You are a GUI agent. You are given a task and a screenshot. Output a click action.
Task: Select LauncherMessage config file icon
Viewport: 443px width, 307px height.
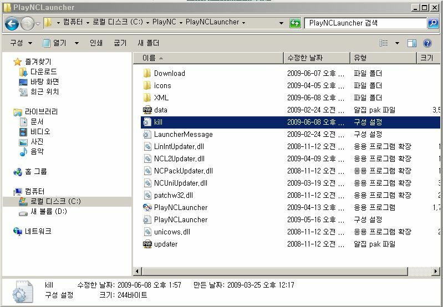pyautogui.click(x=147, y=134)
